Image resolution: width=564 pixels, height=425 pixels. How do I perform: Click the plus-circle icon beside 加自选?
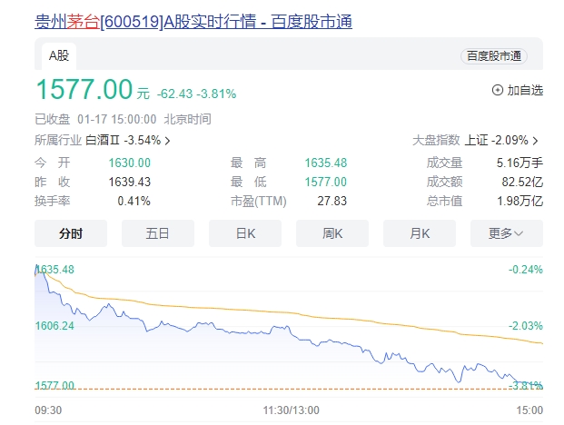coord(498,90)
